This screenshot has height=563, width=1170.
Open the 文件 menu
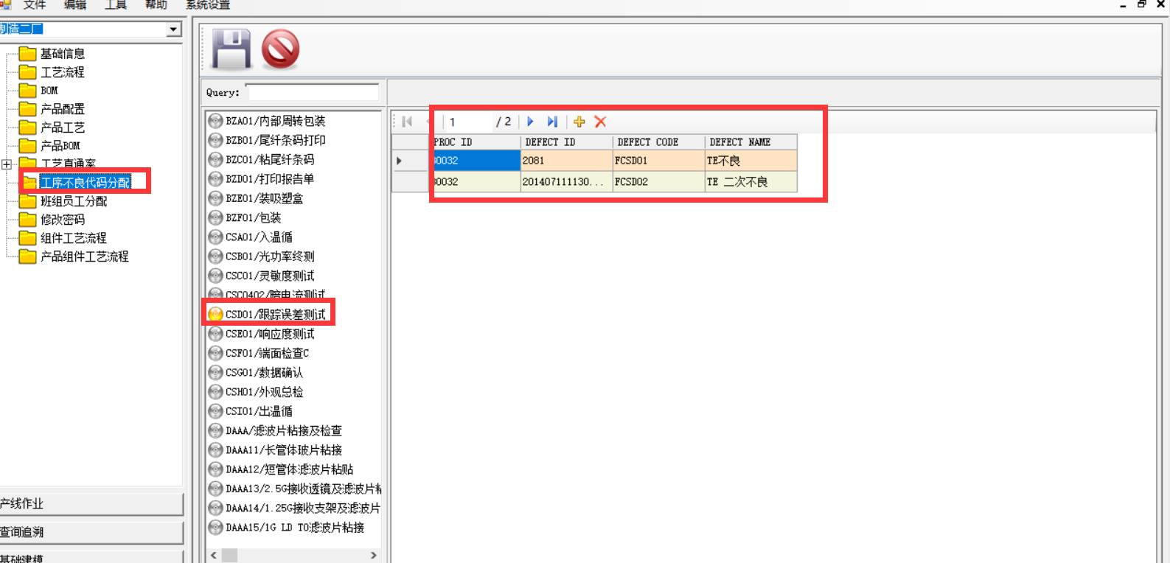[34, 5]
